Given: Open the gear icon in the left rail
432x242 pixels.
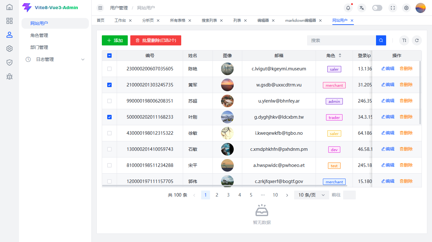Looking at the screenshot, I should point(9,49).
